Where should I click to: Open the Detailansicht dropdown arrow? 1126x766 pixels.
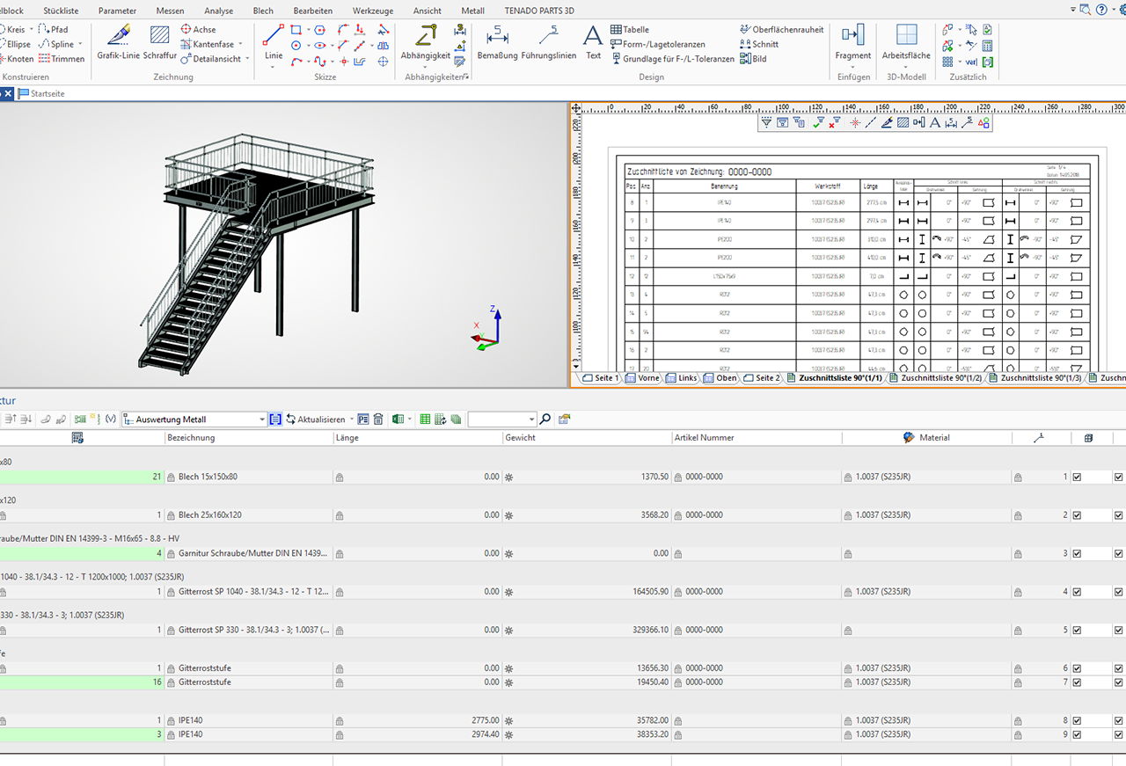(248, 59)
